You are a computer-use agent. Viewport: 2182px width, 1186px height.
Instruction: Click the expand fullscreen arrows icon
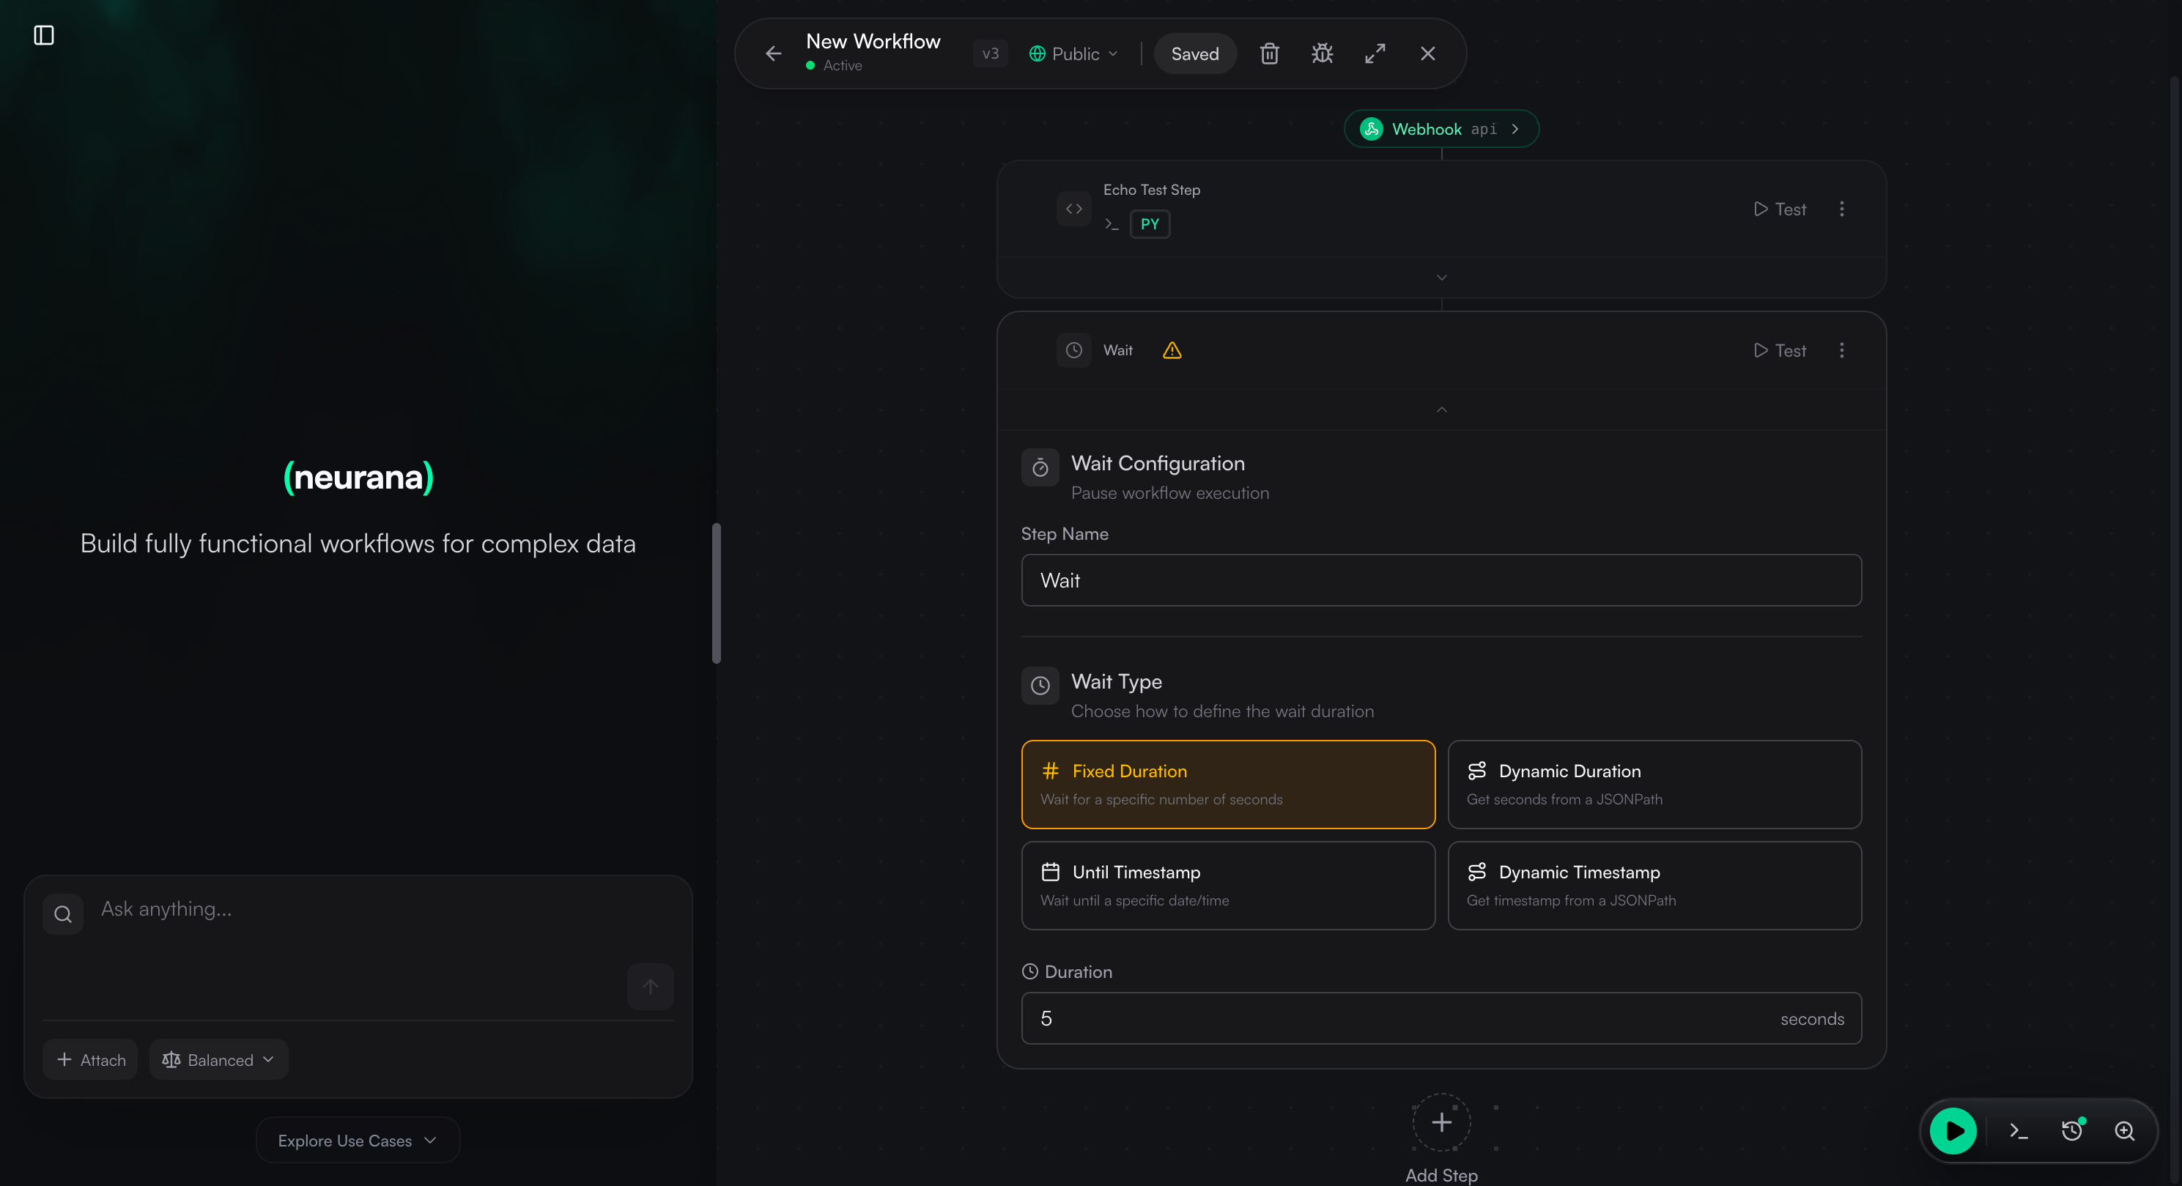pyautogui.click(x=1375, y=54)
